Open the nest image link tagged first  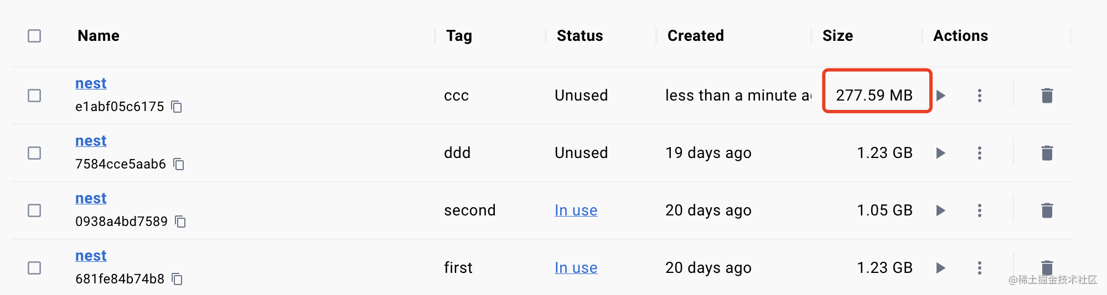pos(91,256)
